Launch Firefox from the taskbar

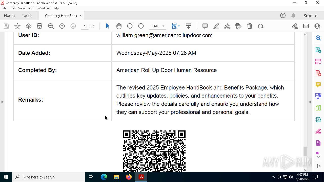[129, 177]
